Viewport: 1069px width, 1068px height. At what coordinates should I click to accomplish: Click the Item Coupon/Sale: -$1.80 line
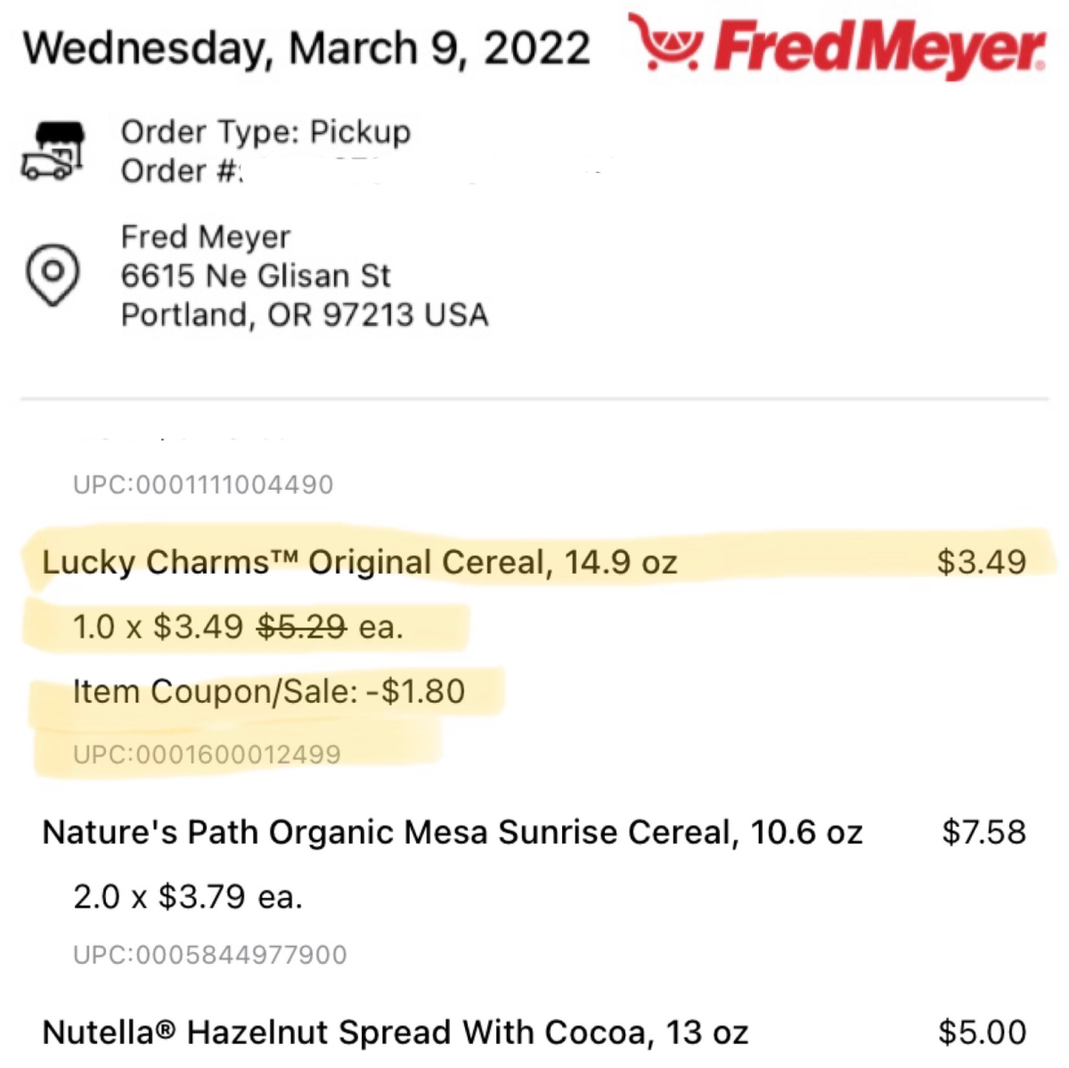click(x=269, y=692)
